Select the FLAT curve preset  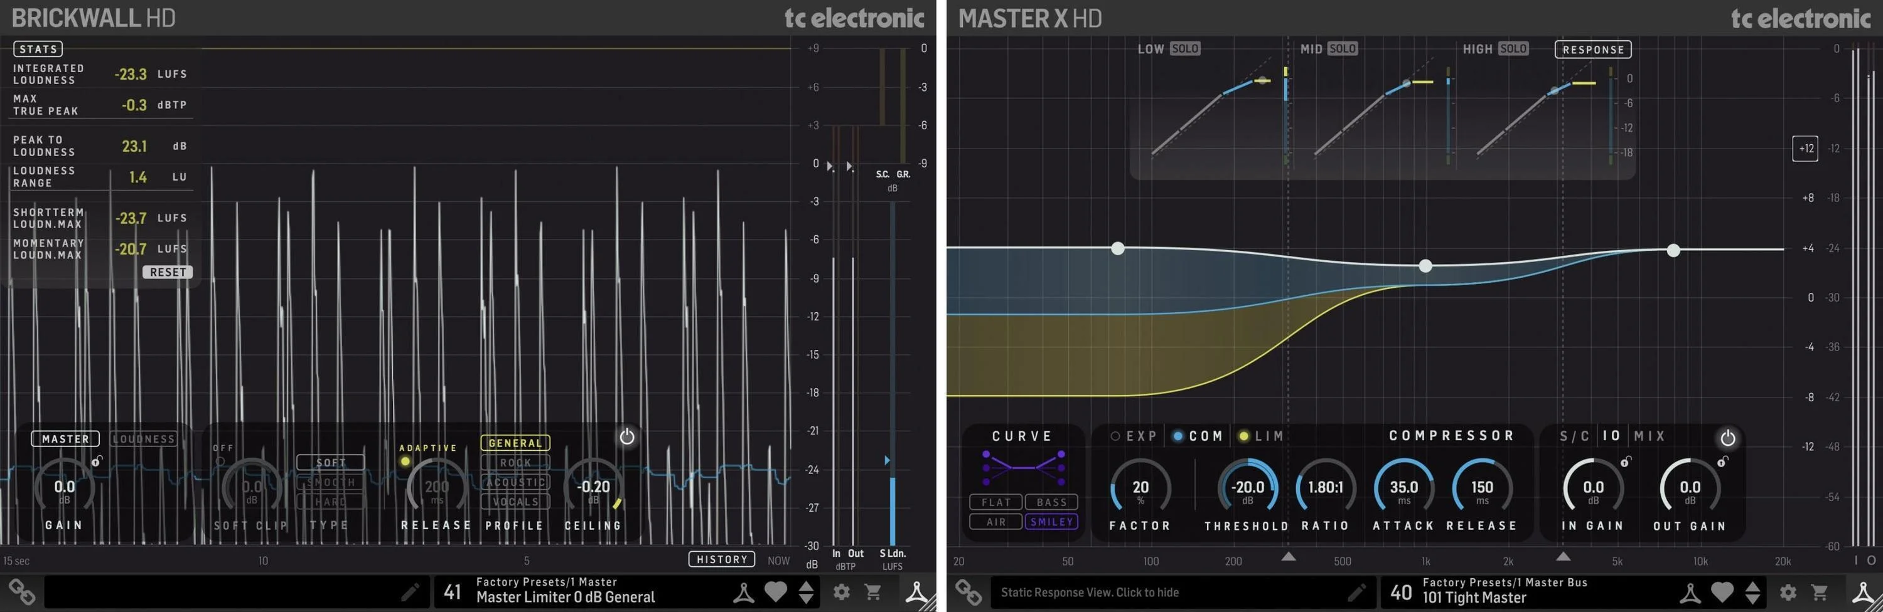pyautogui.click(x=995, y=502)
